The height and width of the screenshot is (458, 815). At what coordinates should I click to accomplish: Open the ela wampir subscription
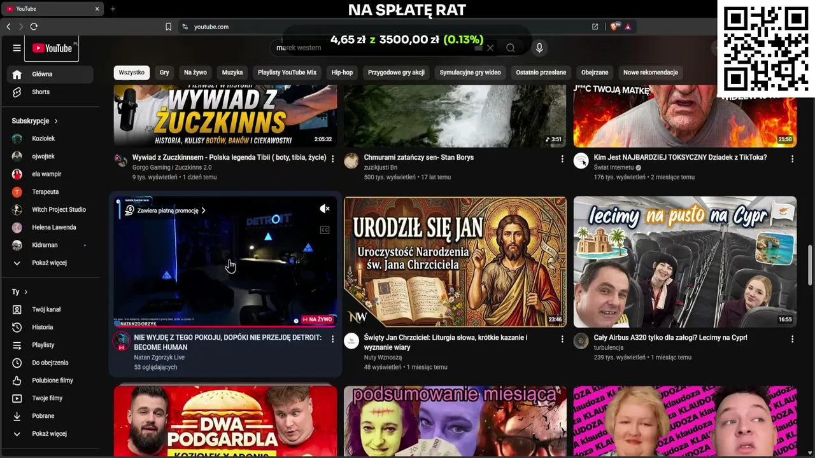(x=50, y=174)
